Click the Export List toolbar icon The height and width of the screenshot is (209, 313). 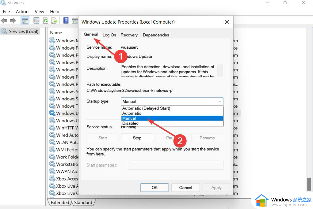click(54, 21)
